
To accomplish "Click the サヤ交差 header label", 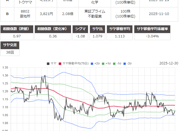I will click(x=10, y=45).
